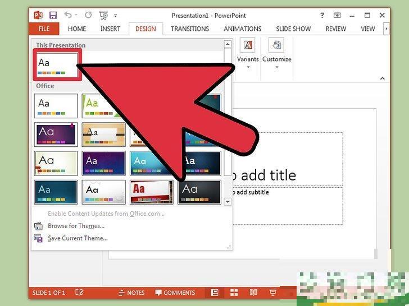Open the SLIDE SHOW tab
The image size is (409, 306).
pyautogui.click(x=293, y=29)
